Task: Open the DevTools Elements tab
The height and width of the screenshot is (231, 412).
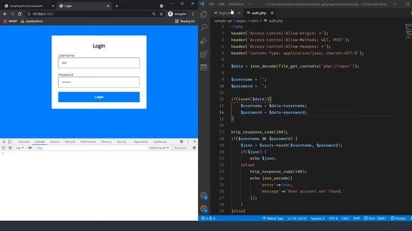Action: 24,142
